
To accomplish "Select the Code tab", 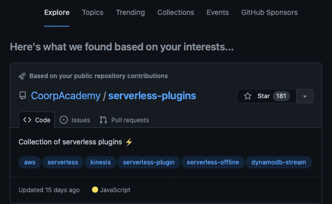I will coord(37,120).
